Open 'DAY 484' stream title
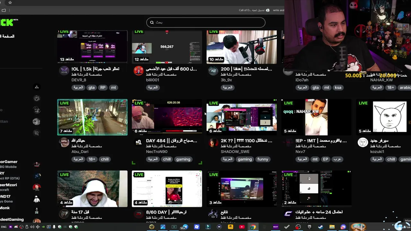Viewport: 411px width, 231px height. pos(171,141)
